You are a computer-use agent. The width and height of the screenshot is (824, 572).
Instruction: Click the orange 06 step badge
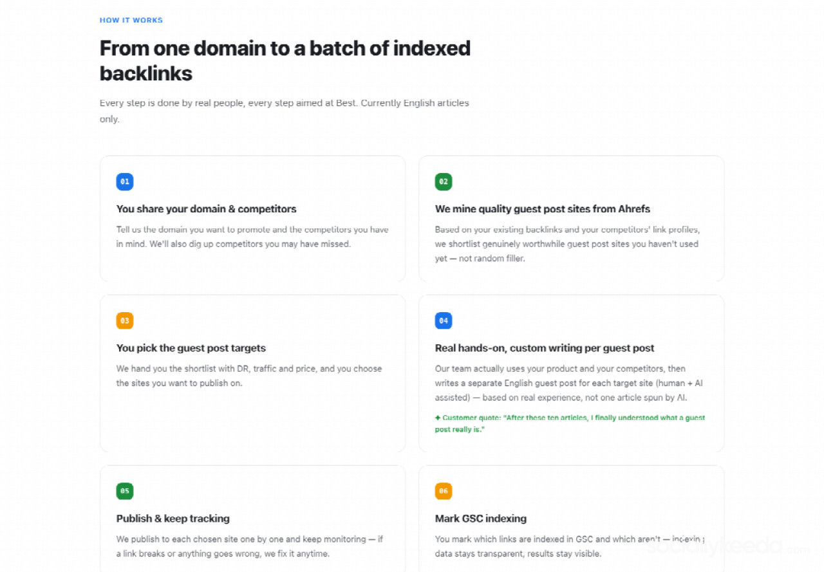tap(444, 491)
